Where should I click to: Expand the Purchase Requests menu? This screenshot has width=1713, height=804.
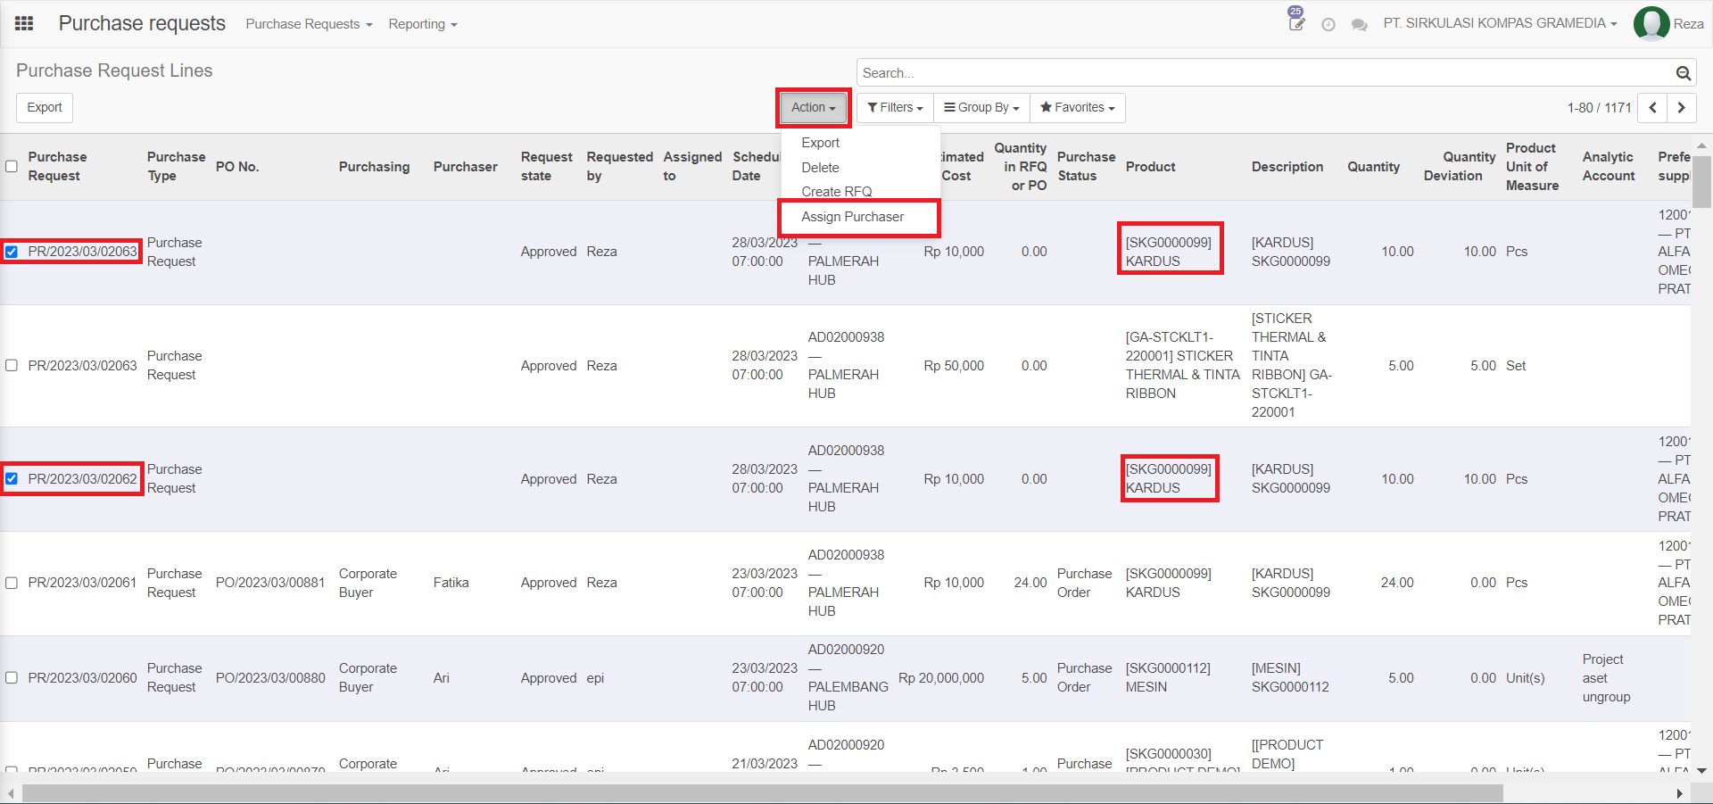(309, 24)
